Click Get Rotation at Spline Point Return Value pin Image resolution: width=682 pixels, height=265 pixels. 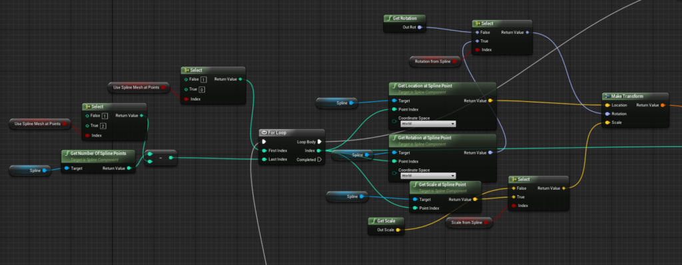pyautogui.click(x=490, y=152)
